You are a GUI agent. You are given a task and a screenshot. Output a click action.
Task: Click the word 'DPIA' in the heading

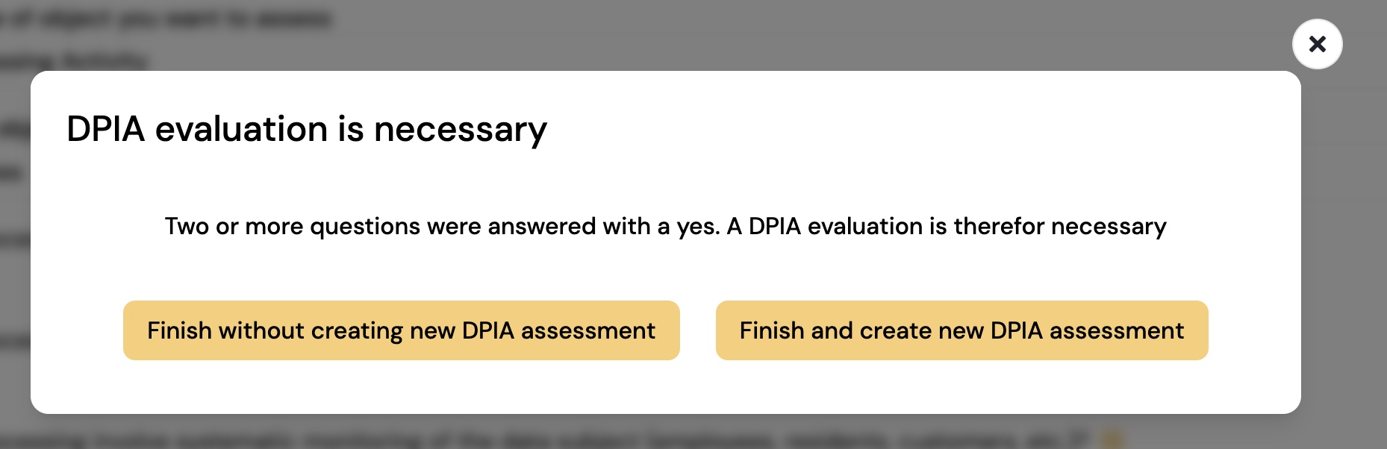point(106,130)
